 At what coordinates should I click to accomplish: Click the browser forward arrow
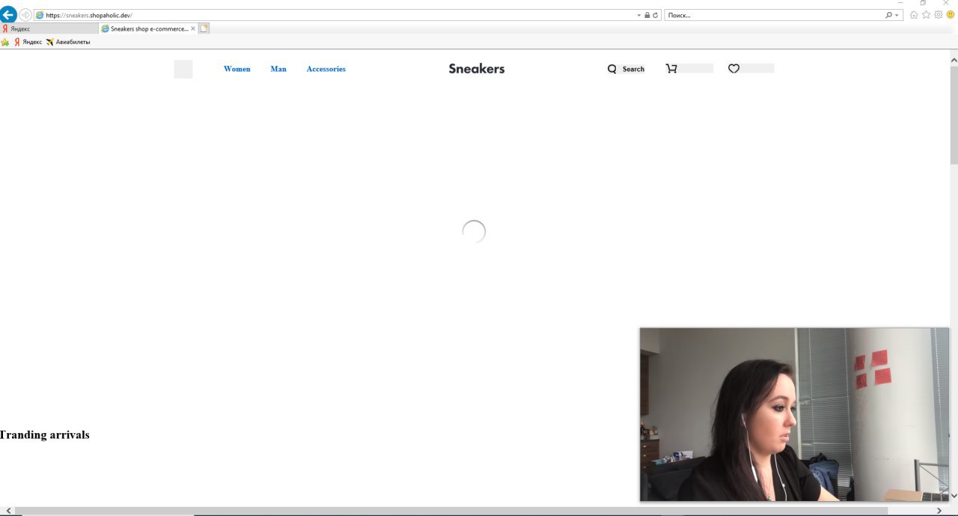pyautogui.click(x=25, y=15)
